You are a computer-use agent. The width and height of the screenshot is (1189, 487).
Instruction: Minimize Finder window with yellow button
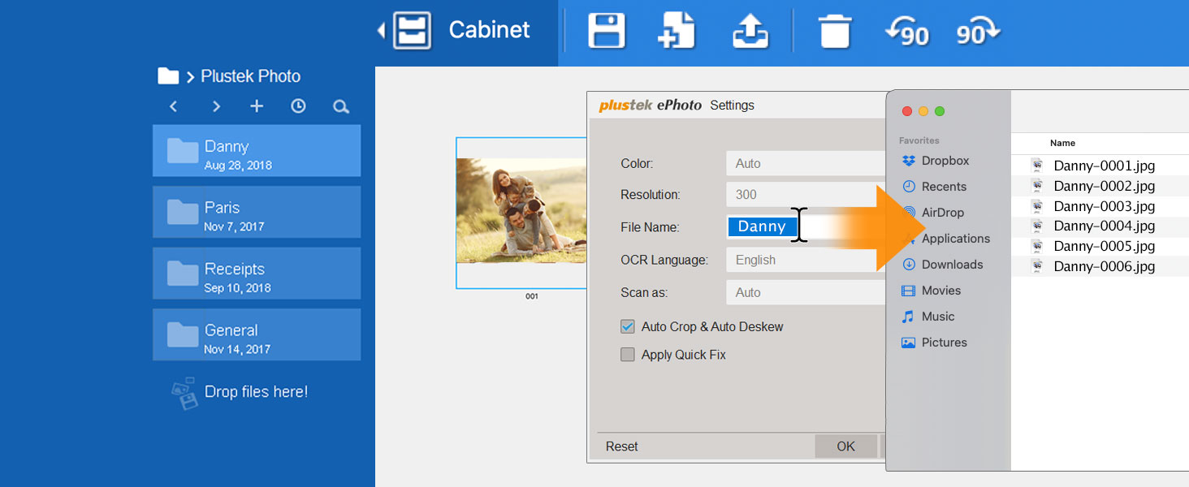pos(923,111)
